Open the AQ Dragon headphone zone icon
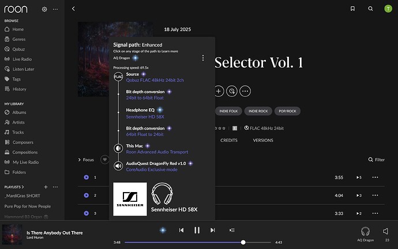This screenshot has height=249, width=398. [x=365, y=230]
